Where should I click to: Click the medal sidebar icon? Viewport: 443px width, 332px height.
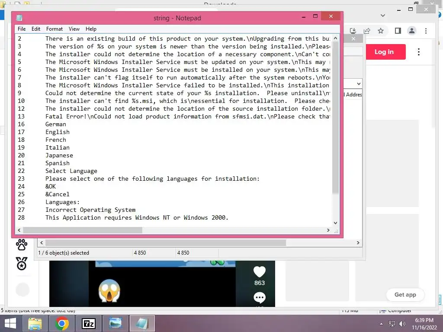pos(22,264)
